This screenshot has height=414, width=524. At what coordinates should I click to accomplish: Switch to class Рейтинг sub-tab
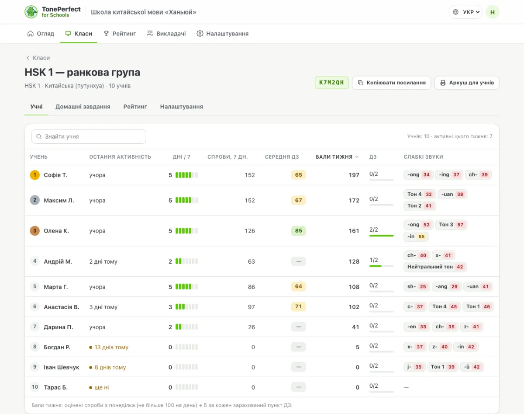pyautogui.click(x=135, y=107)
